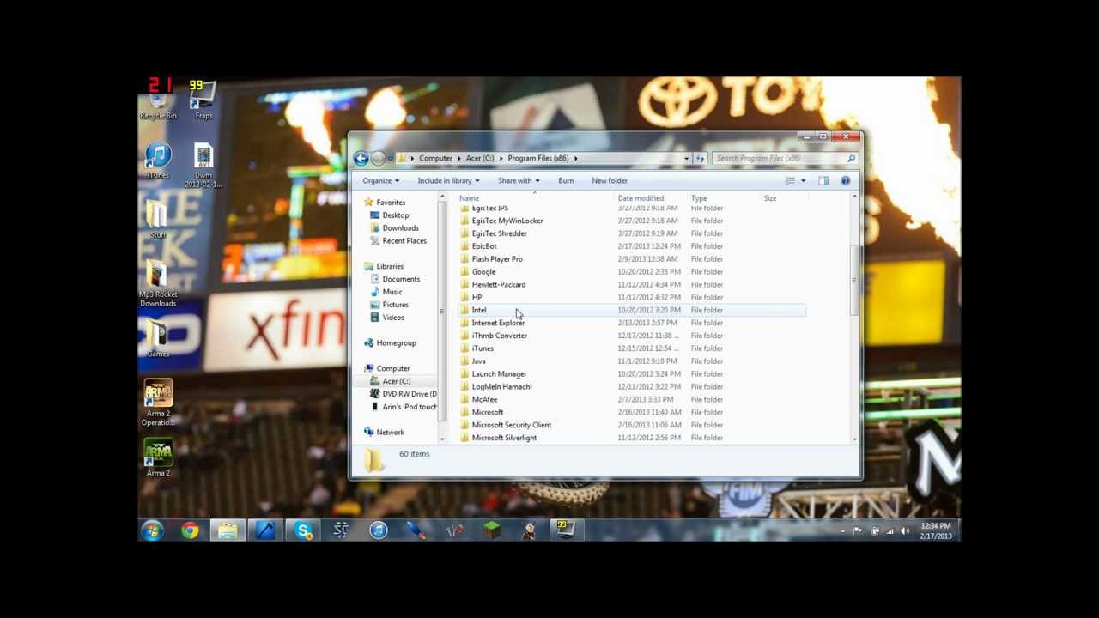Open the Documents library
The image size is (1099, 618).
click(x=401, y=279)
